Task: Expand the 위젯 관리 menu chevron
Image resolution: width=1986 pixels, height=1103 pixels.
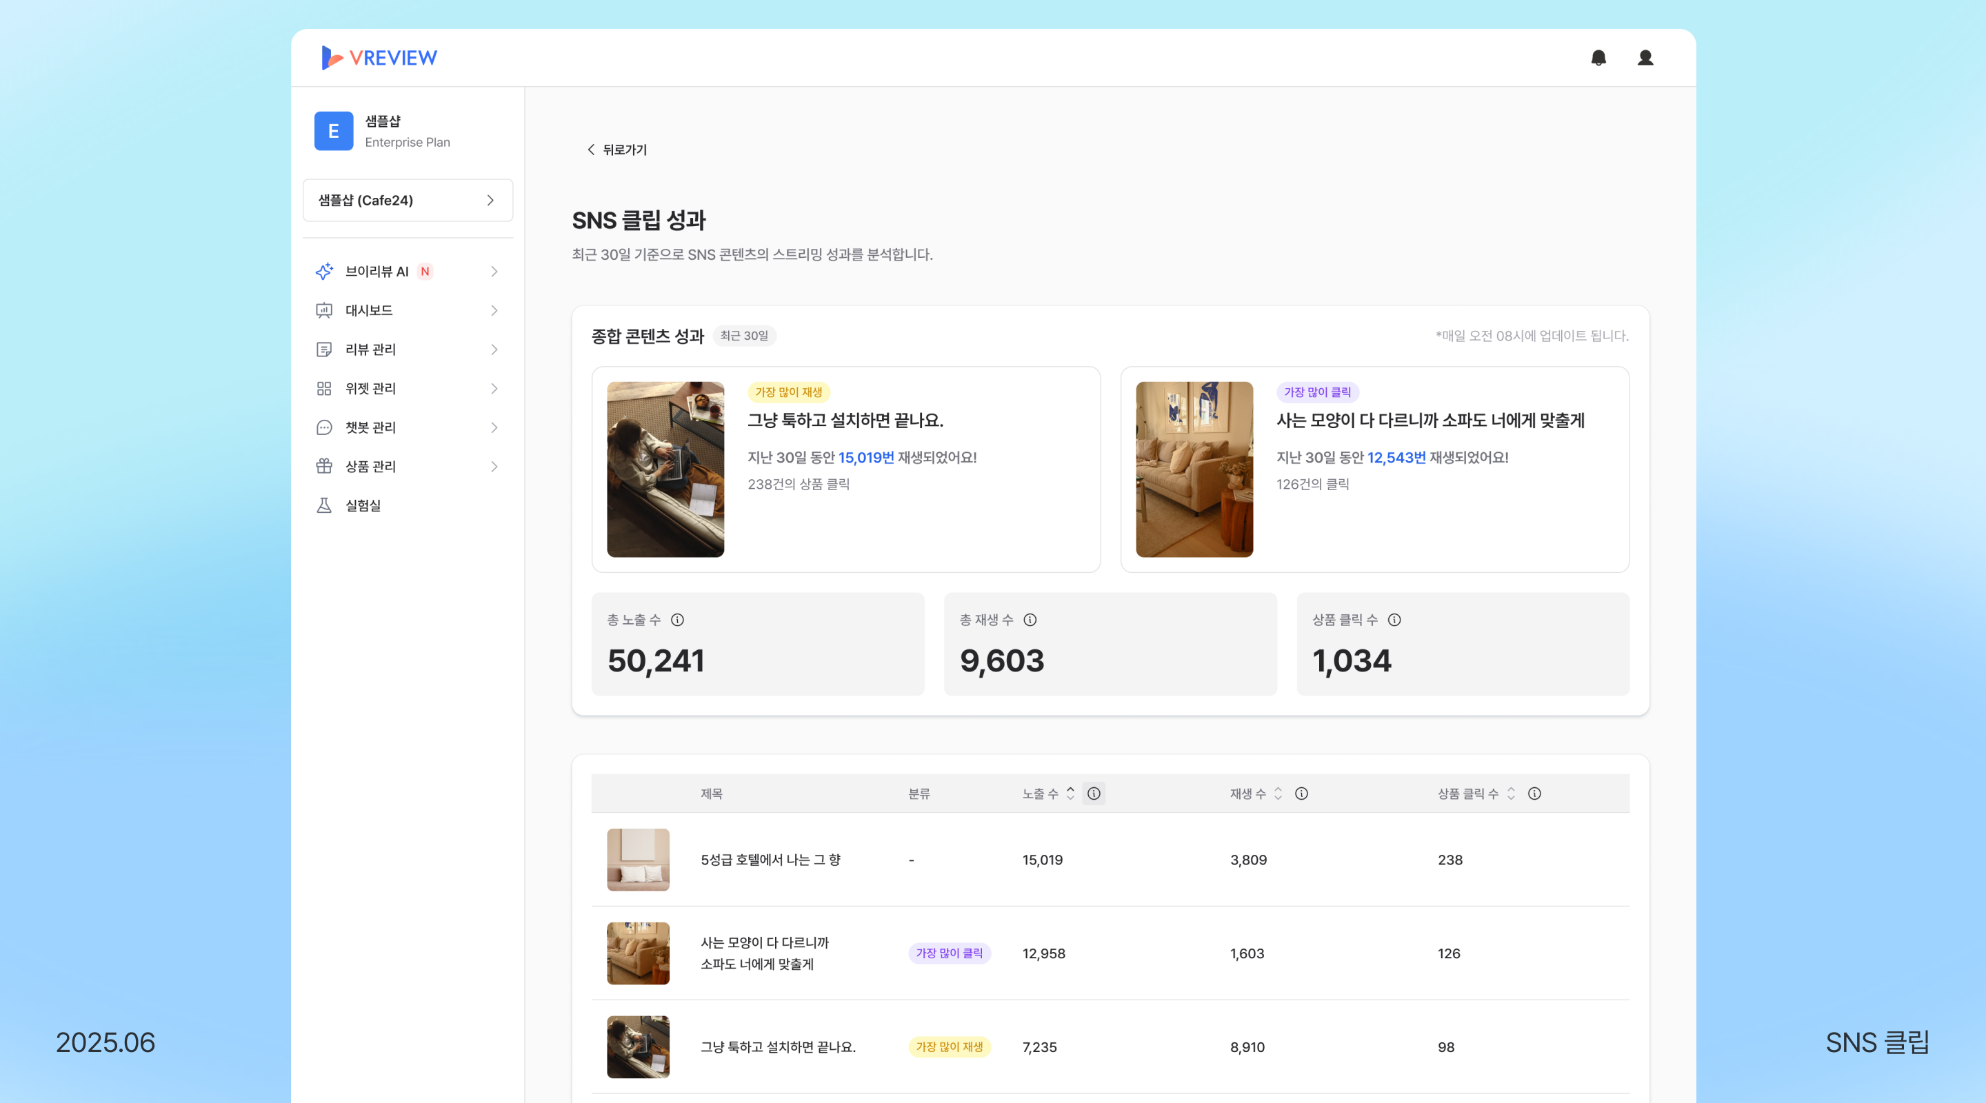Action: [494, 389]
